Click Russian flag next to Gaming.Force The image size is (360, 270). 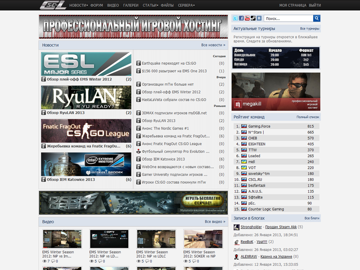click(244, 126)
